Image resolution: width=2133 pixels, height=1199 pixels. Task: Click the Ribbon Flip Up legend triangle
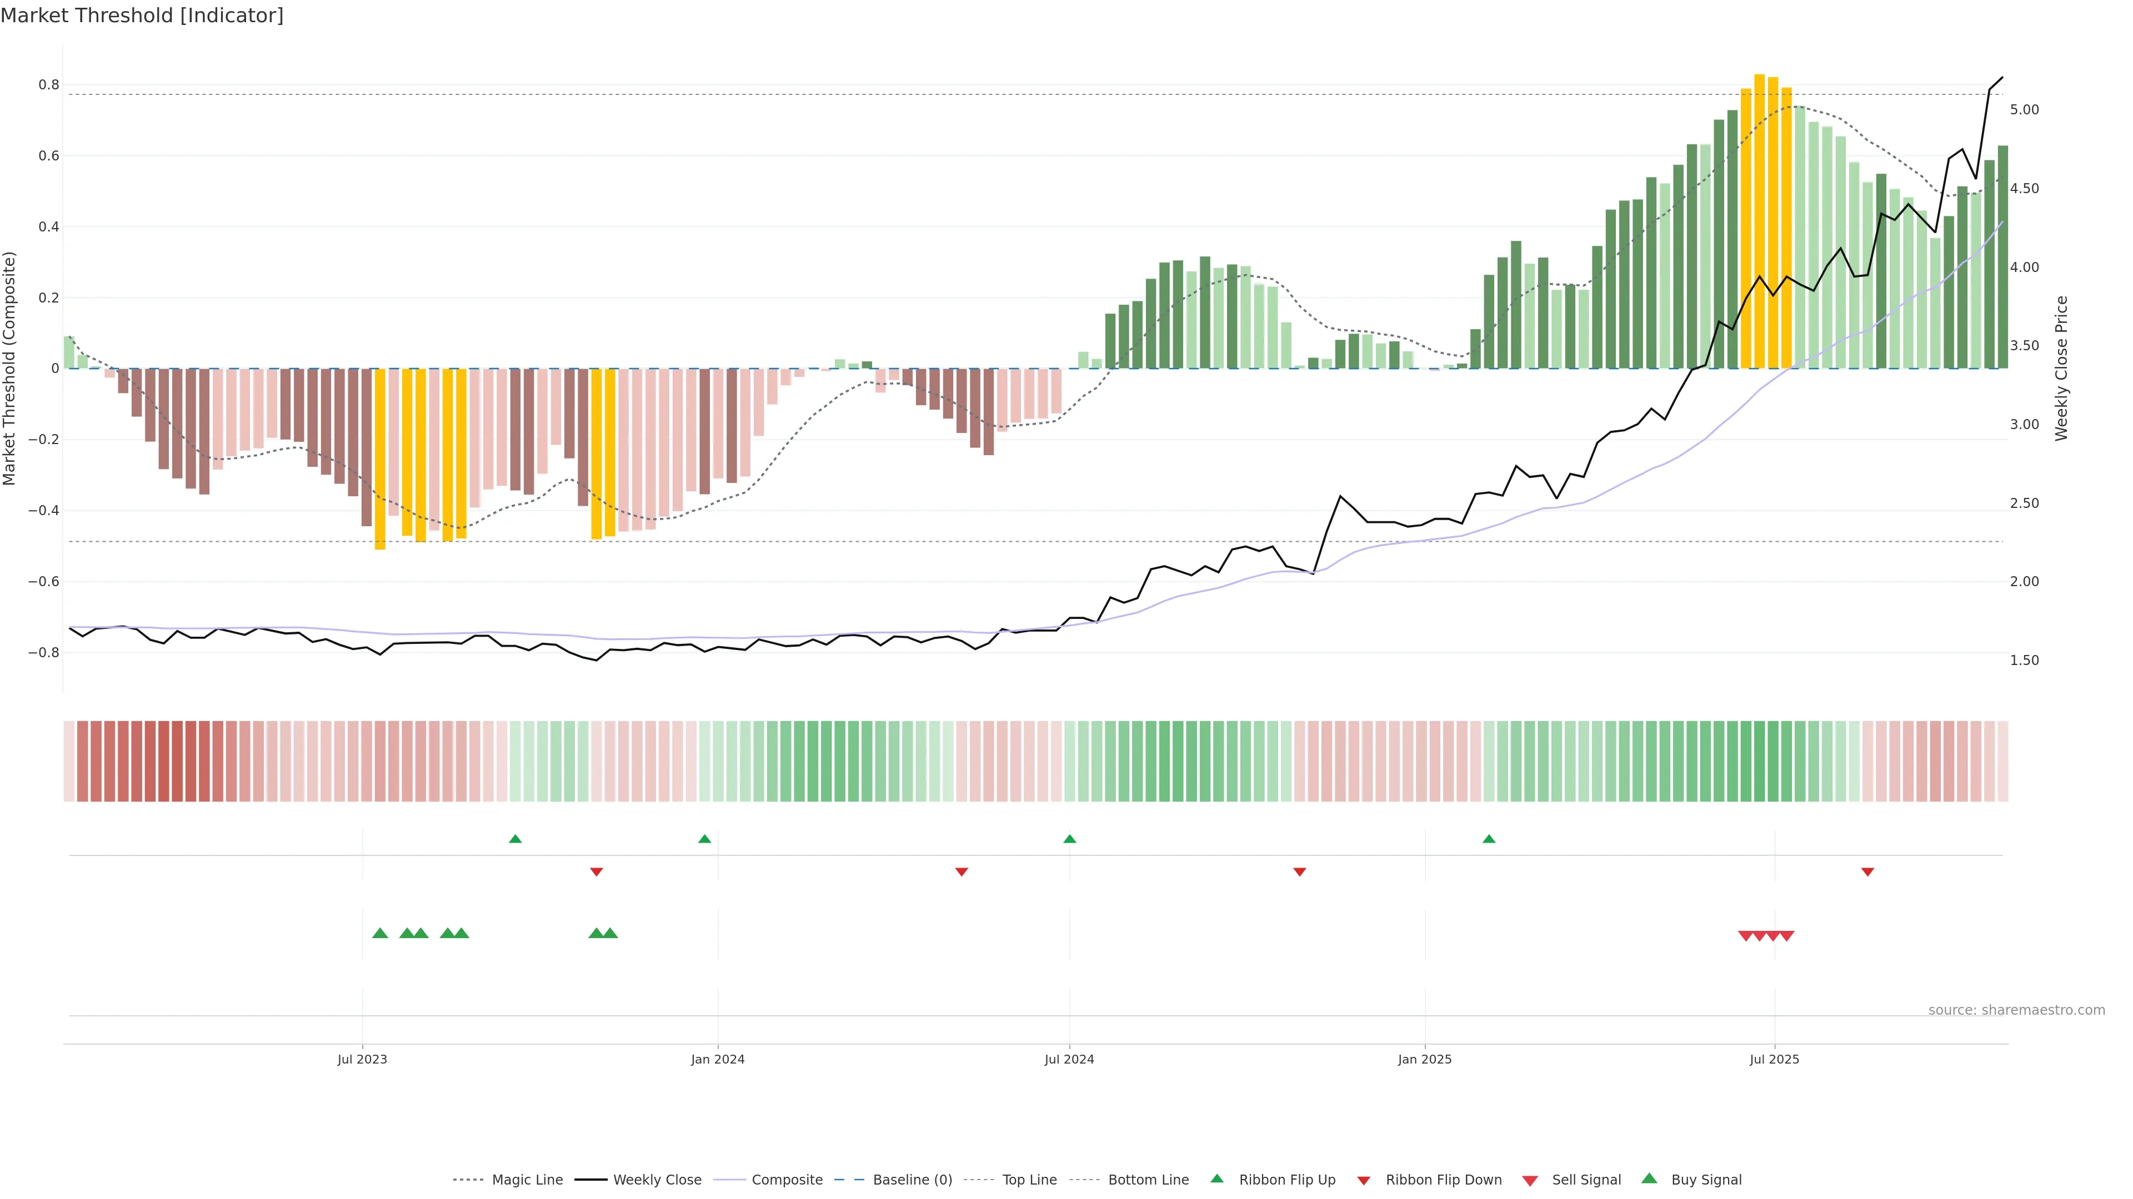click(1216, 1178)
